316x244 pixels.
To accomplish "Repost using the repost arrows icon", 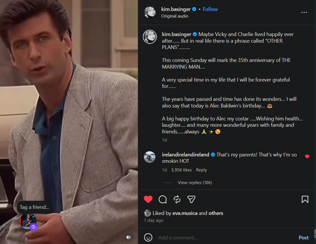I will coord(177,199).
